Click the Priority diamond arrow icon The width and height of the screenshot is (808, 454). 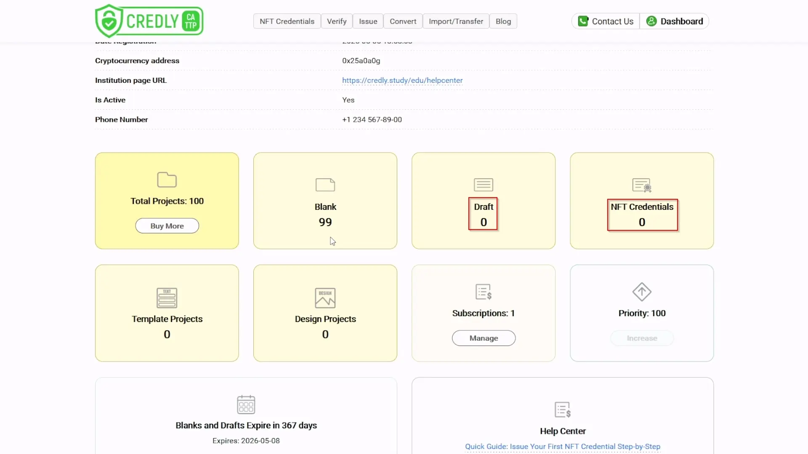pyautogui.click(x=642, y=292)
